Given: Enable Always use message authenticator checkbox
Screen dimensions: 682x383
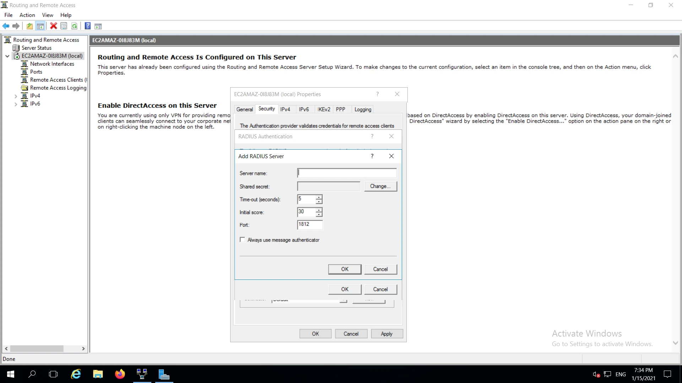Looking at the screenshot, I should click(243, 240).
